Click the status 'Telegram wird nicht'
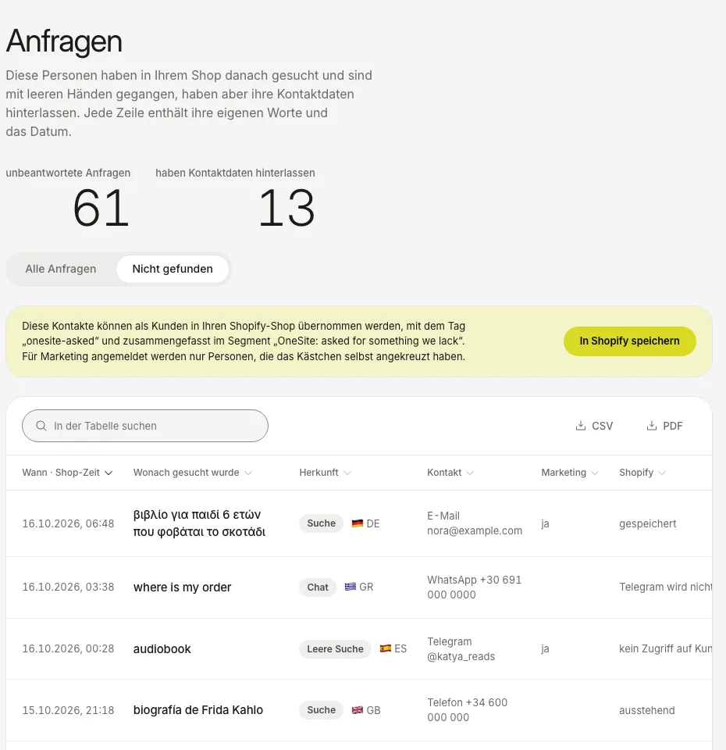 665,587
